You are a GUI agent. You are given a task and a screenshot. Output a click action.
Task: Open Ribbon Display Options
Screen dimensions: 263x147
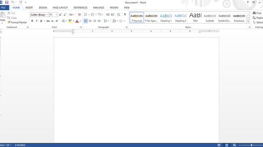(x=253, y=2)
